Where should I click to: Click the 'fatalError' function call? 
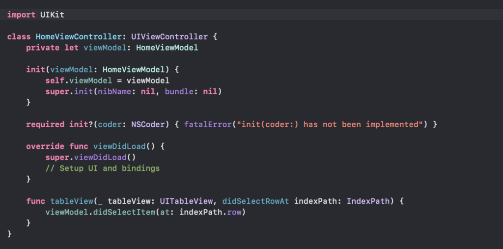coord(208,125)
